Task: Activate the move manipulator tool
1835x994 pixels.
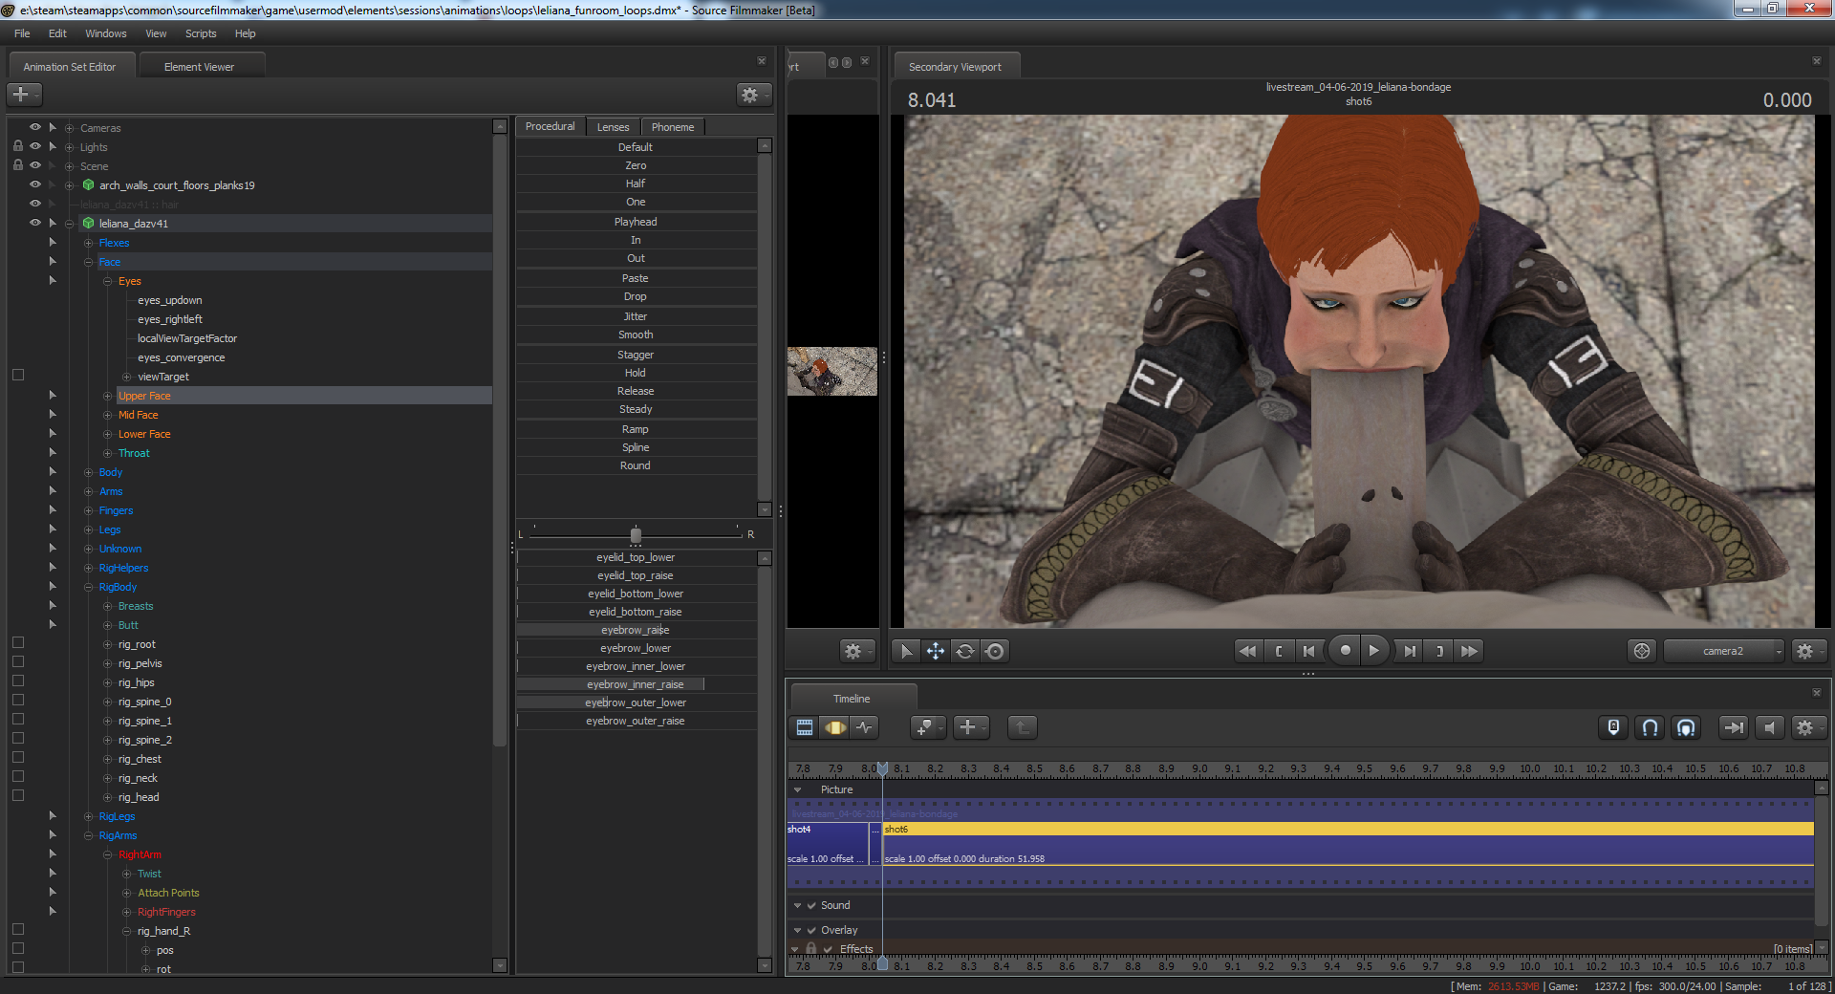Action: [x=936, y=651]
